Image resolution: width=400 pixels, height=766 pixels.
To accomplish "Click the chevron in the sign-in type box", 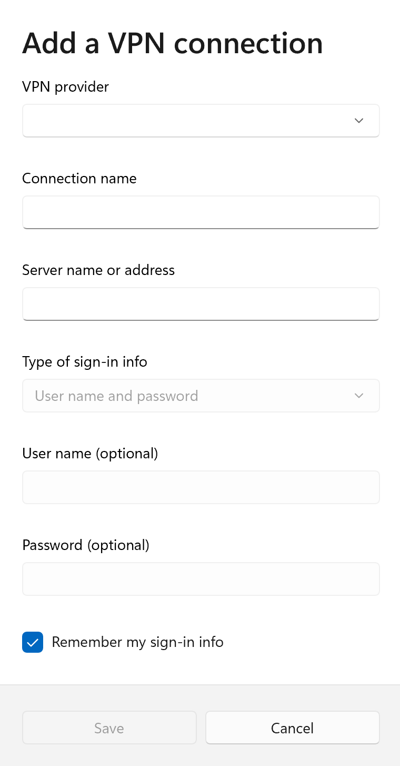I will (x=359, y=396).
